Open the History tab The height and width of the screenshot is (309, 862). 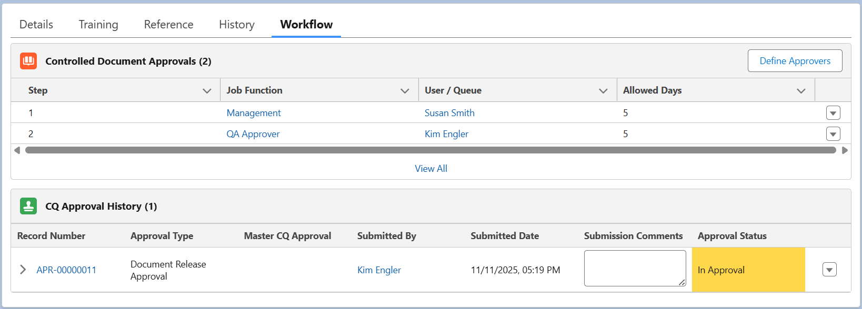click(237, 25)
